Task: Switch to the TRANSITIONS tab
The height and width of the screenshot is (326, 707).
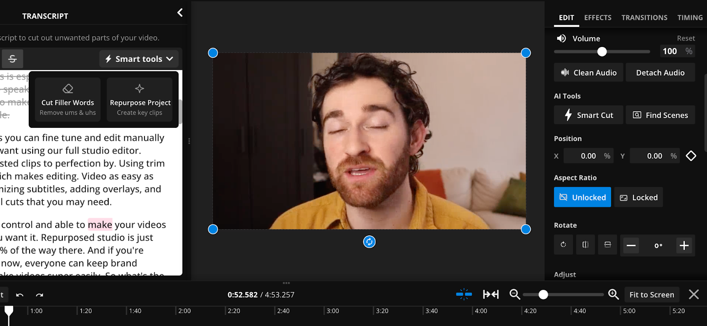Action: coord(644,18)
